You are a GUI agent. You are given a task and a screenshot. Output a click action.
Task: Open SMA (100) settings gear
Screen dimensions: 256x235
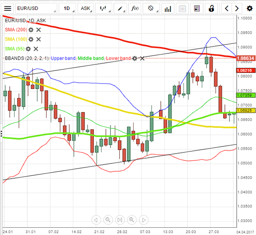point(31,39)
